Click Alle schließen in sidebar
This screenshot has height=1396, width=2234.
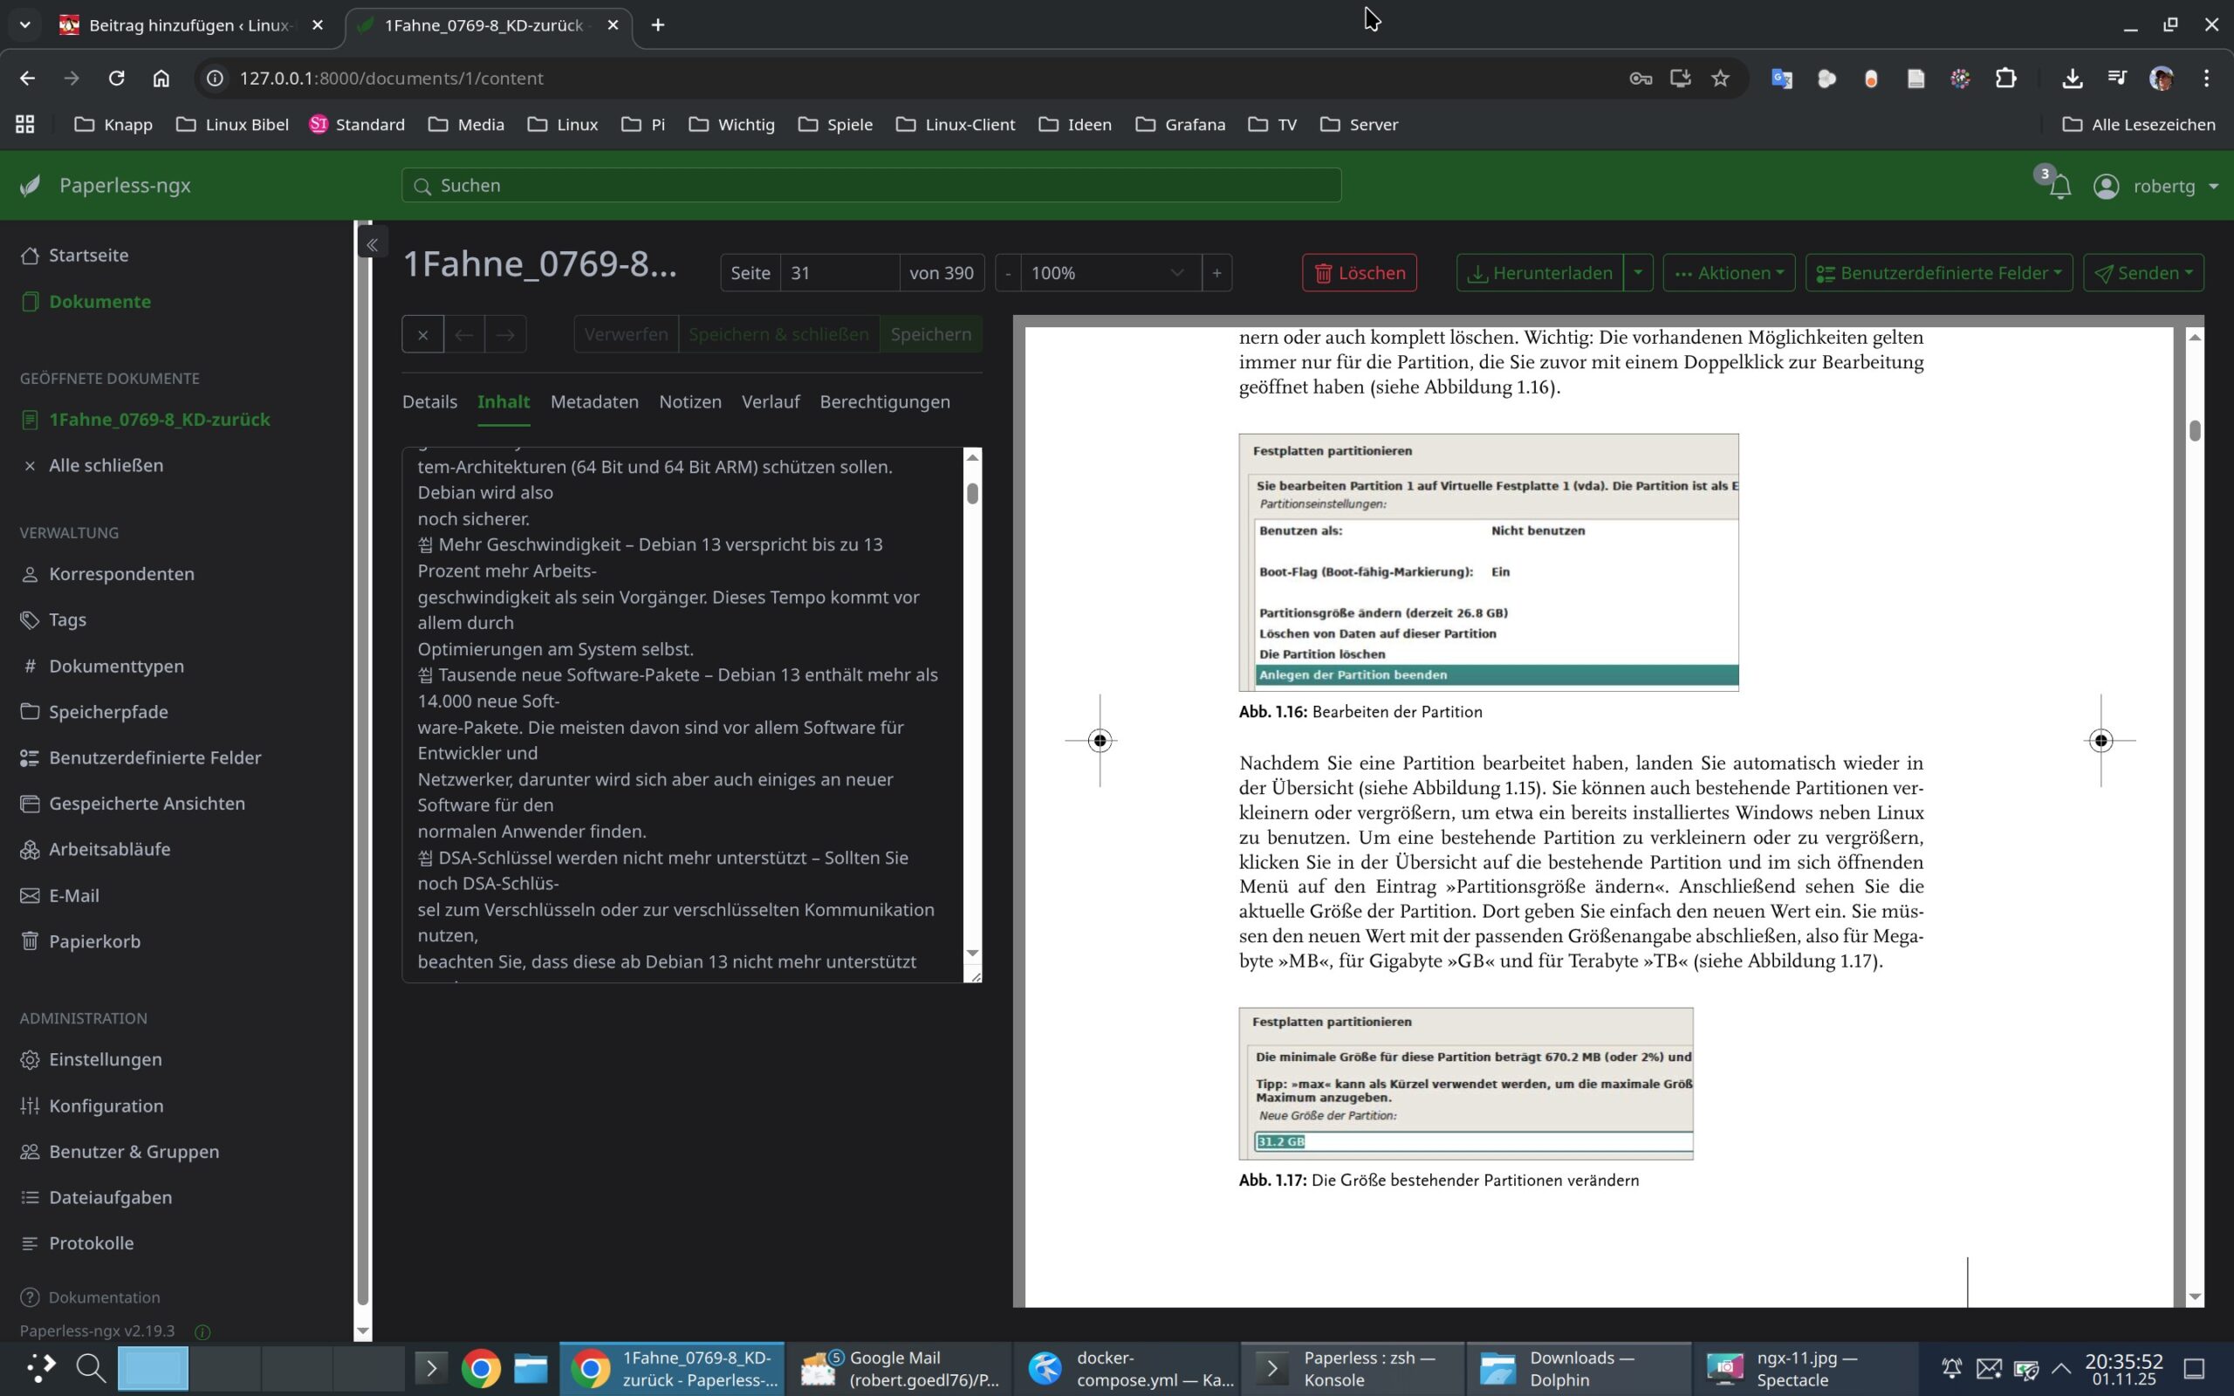(106, 465)
